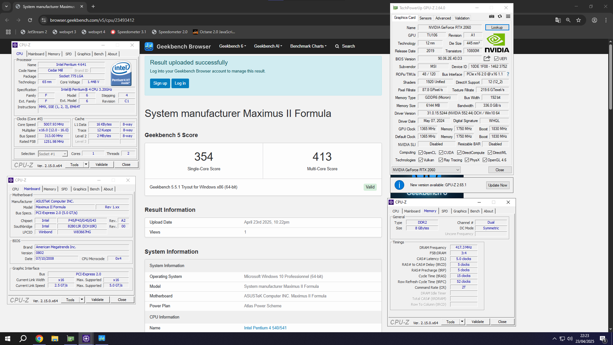This screenshot has height=345, width=613.
Task: Click Validate in the CPU-Z Memory window
Action: point(477,322)
